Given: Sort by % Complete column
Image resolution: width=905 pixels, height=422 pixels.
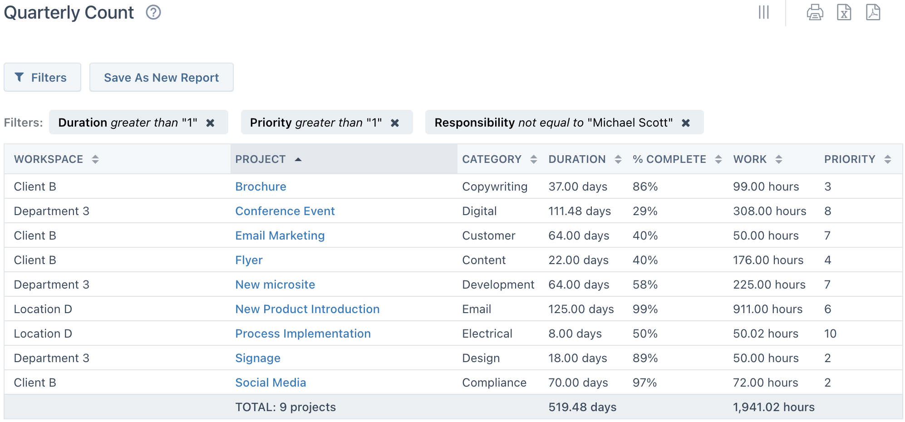Looking at the screenshot, I should pyautogui.click(x=718, y=159).
